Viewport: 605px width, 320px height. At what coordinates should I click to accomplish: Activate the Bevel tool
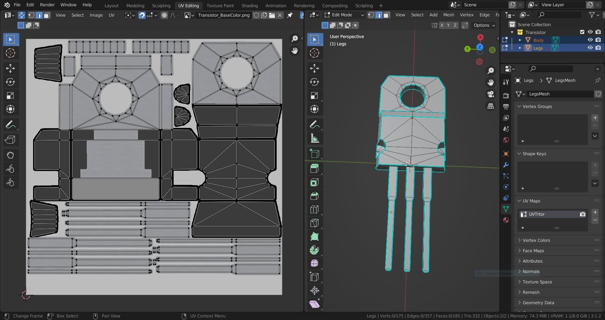[314, 196]
